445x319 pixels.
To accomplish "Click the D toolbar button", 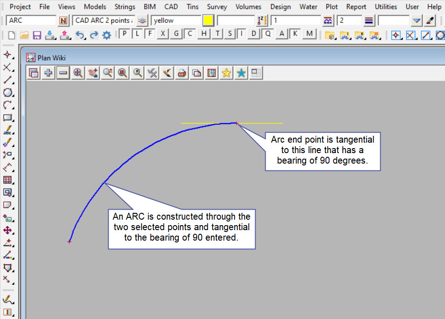I will 254,34.
